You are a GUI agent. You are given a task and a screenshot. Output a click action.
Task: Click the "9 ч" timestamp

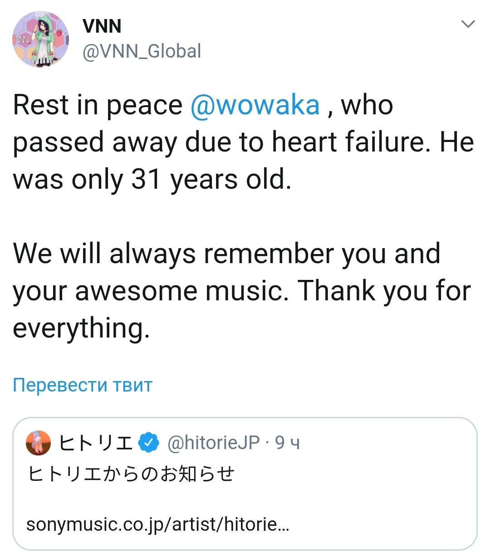[x=288, y=443]
